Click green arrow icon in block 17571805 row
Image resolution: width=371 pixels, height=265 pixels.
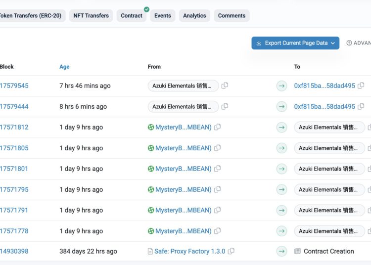click(281, 148)
